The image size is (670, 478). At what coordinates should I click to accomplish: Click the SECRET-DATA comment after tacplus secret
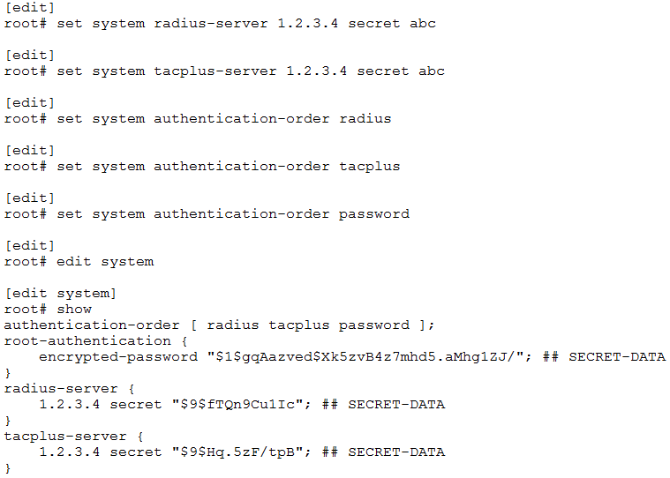click(395, 452)
